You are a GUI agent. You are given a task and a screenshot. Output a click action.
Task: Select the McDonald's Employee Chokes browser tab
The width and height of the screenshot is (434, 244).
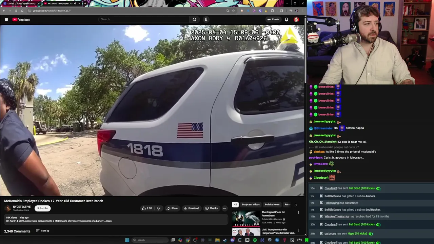click(62, 3)
